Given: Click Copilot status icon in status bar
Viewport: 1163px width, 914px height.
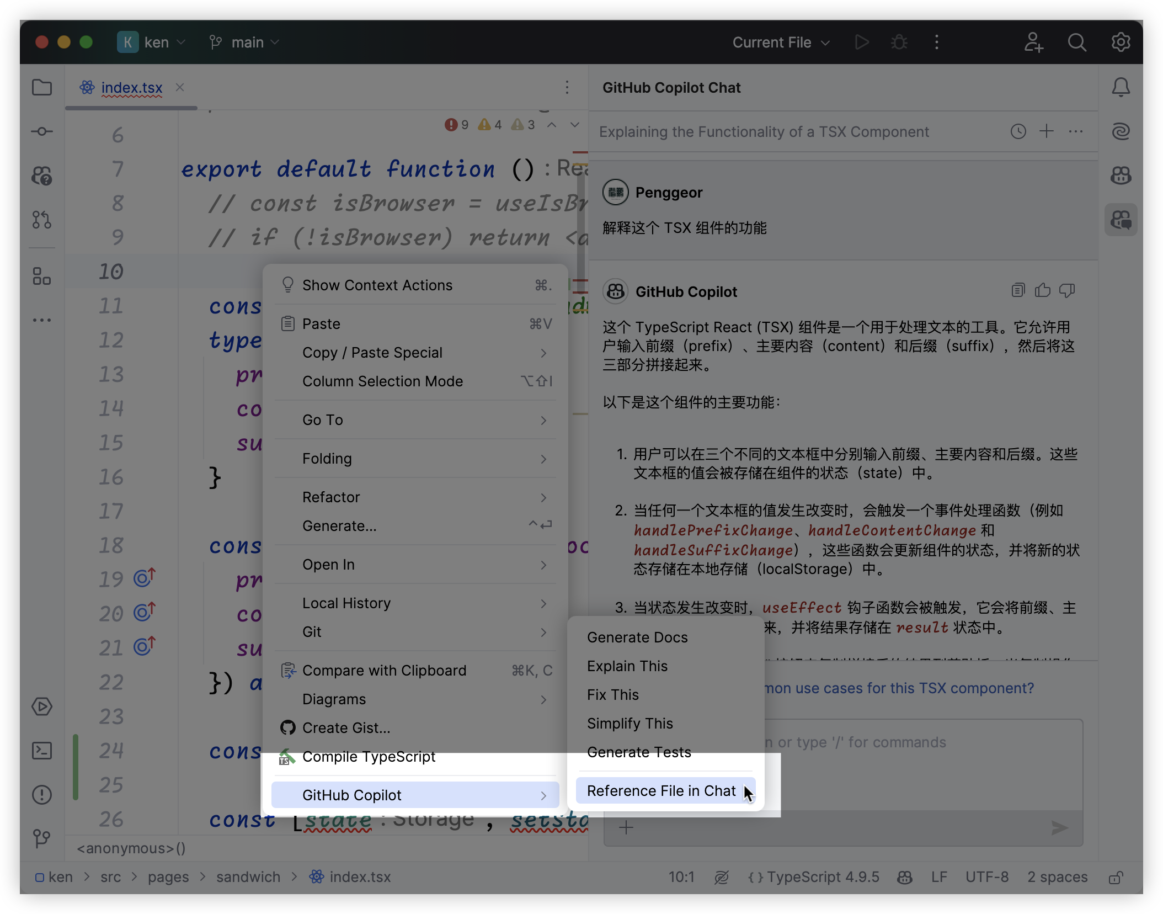Looking at the screenshot, I should click(x=904, y=877).
